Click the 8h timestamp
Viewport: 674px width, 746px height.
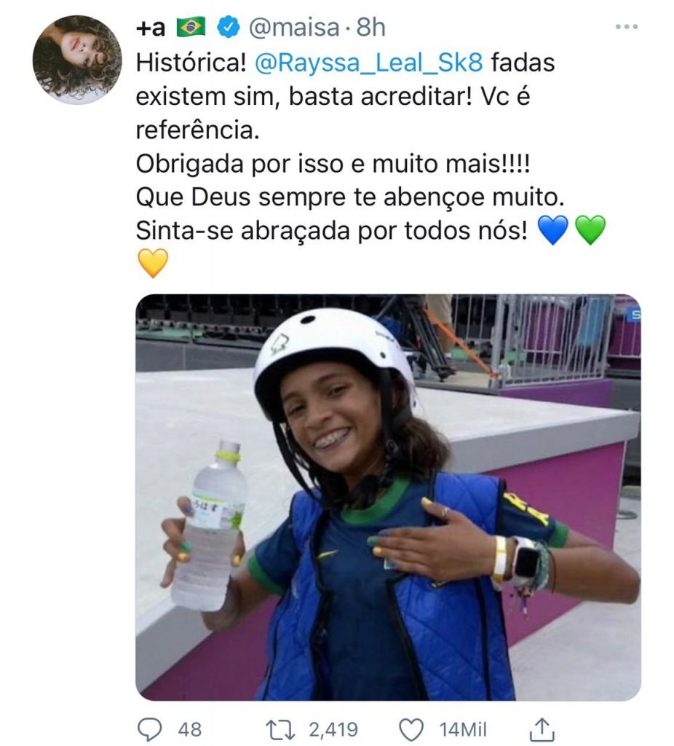pos(370,27)
